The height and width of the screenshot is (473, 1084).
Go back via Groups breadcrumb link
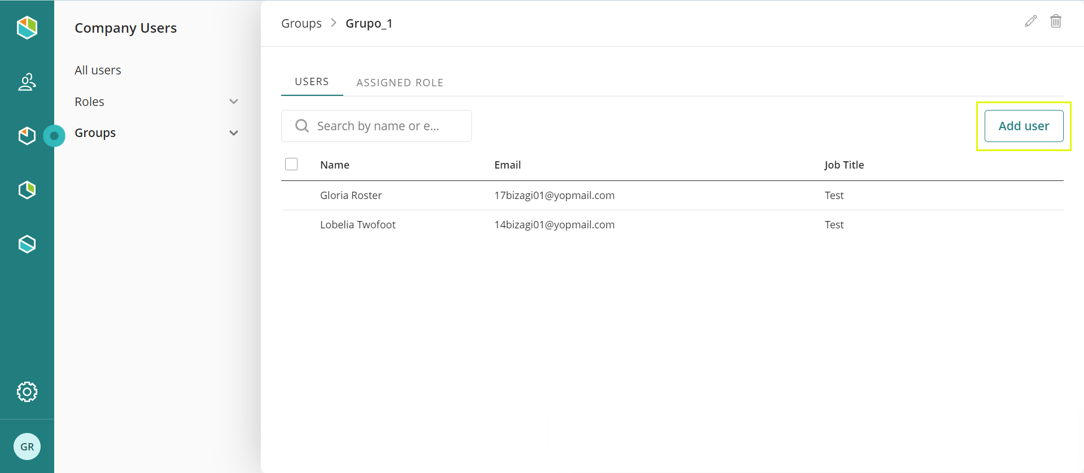click(x=301, y=23)
